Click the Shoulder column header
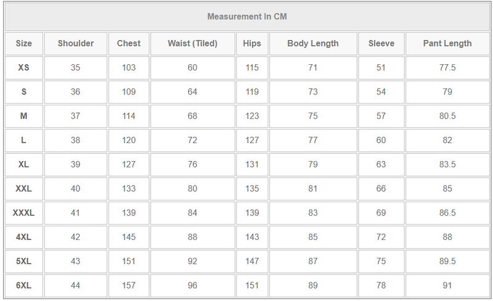 (76, 44)
